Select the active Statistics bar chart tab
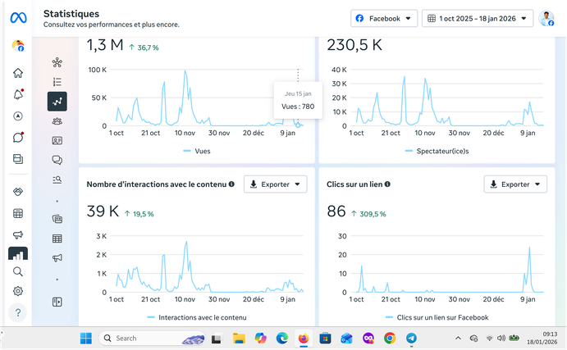This screenshot has width=567, height=350. (18, 254)
